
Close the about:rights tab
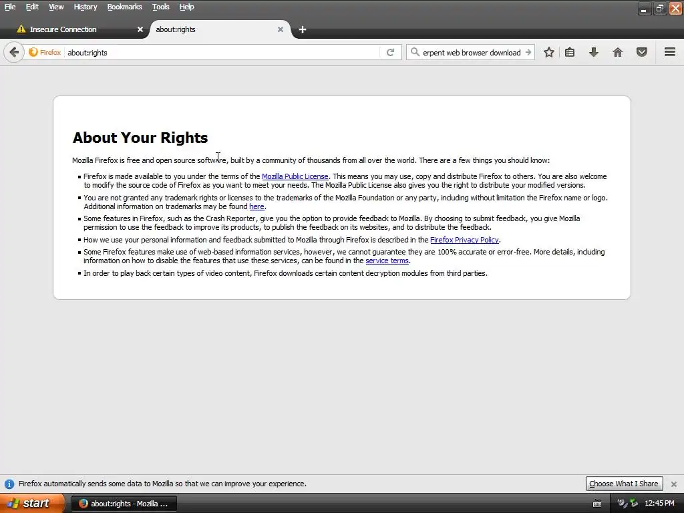pyautogui.click(x=281, y=29)
